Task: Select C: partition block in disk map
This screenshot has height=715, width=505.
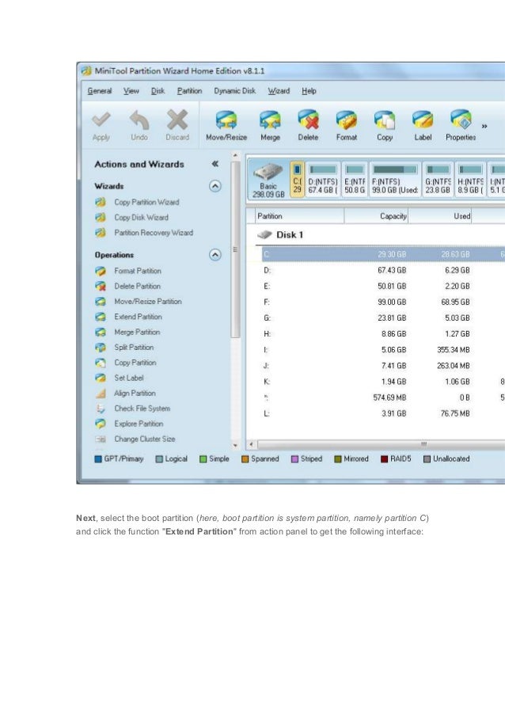Action: click(297, 179)
